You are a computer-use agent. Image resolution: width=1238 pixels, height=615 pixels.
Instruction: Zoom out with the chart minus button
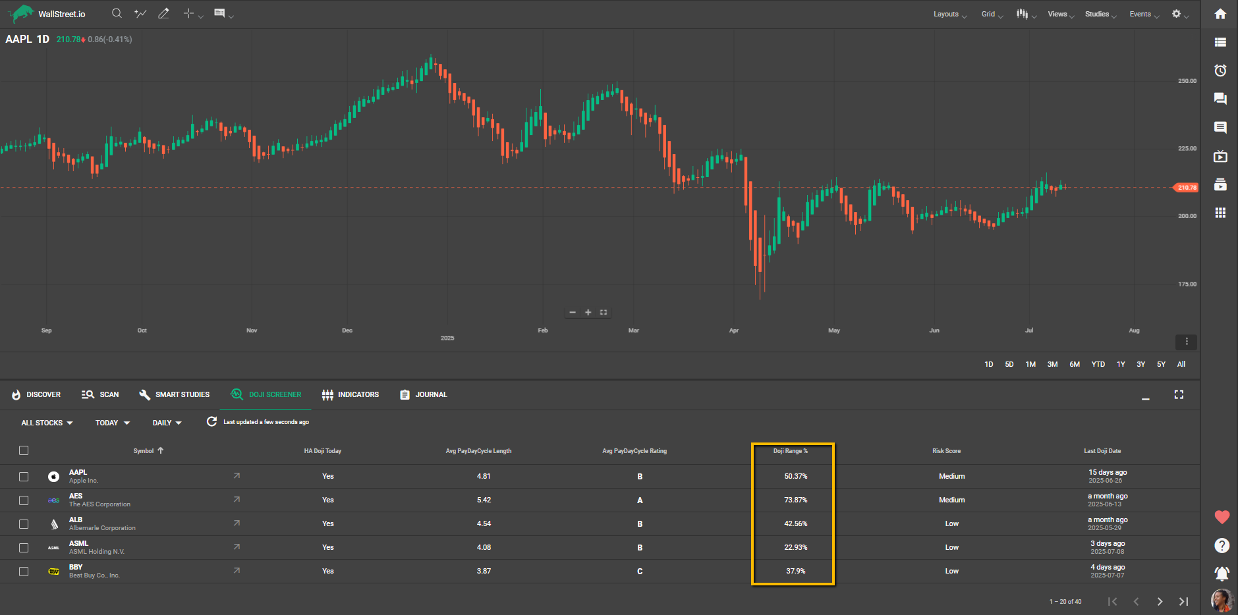(x=573, y=312)
